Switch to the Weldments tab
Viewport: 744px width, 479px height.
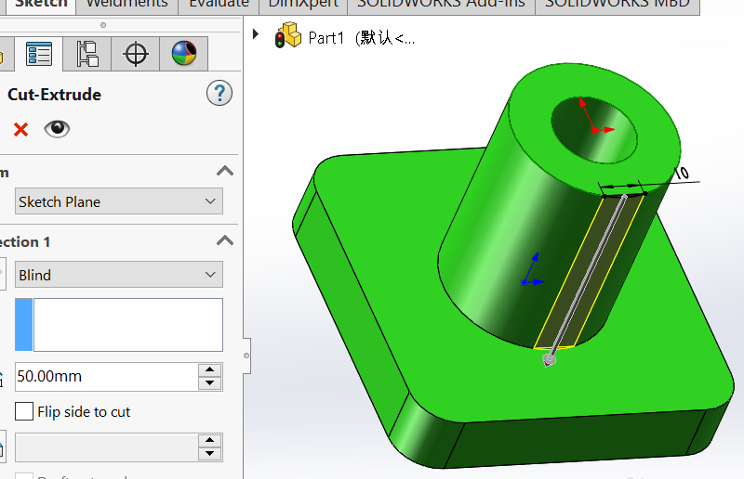[126, 6]
